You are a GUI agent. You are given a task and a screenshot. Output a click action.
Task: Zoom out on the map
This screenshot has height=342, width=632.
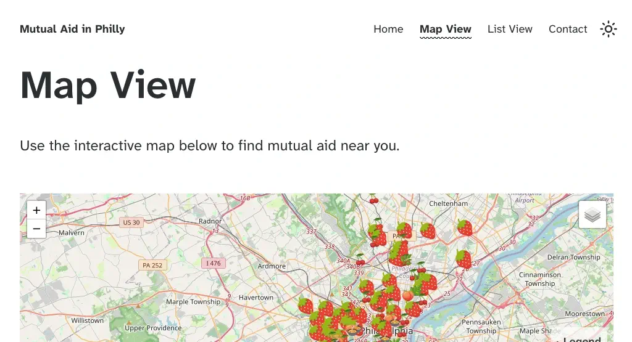coord(36,229)
